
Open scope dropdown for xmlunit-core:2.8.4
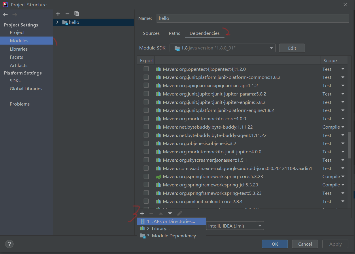pyautogui.click(x=343, y=201)
